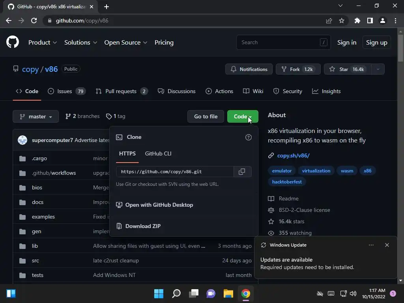The height and width of the screenshot is (303, 404).
Task: Click the Go to file button
Action: click(x=206, y=116)
